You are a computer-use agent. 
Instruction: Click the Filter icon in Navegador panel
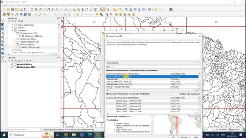pyautogui.click(x=15, y=21)
